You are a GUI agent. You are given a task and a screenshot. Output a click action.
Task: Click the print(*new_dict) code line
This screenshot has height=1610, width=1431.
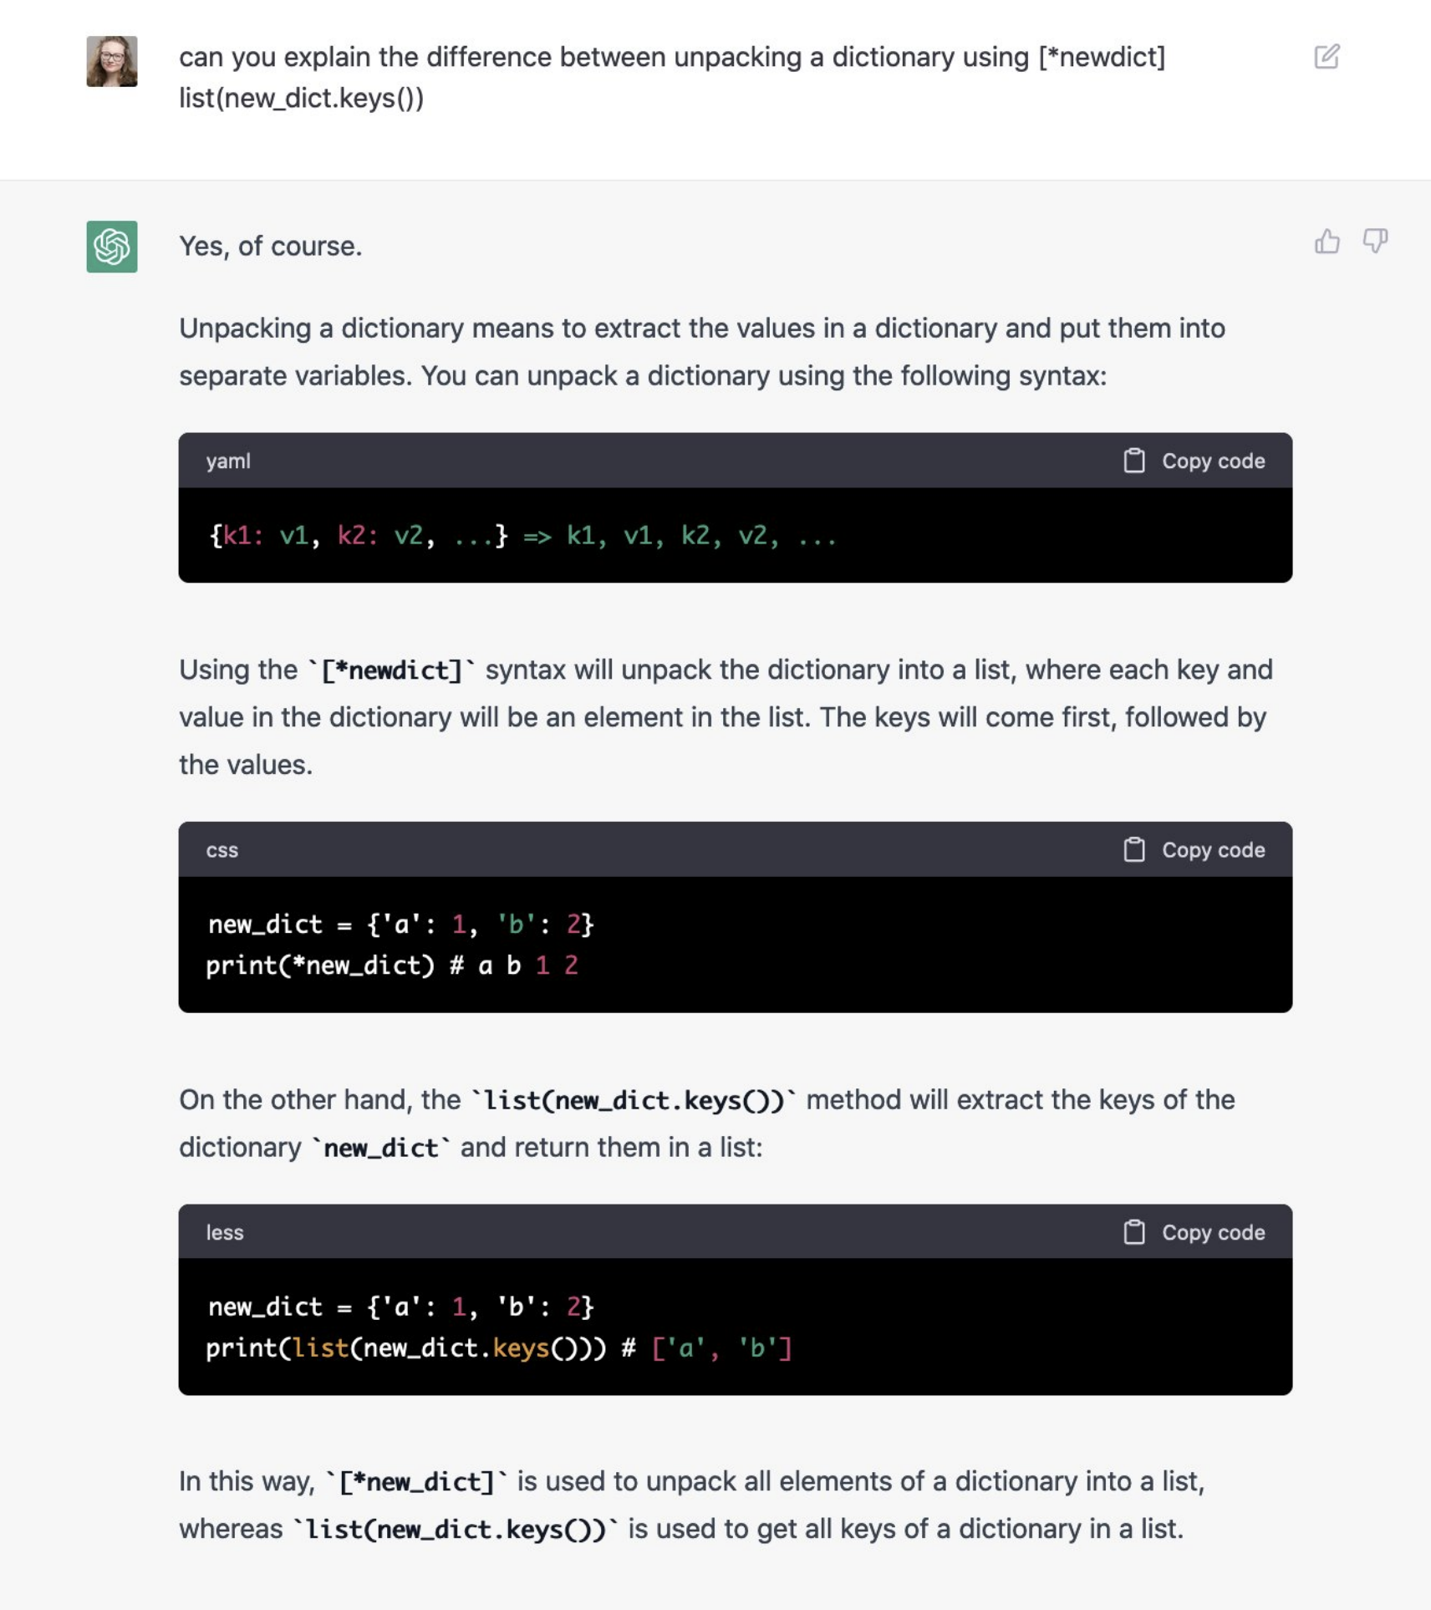[392, 965]
